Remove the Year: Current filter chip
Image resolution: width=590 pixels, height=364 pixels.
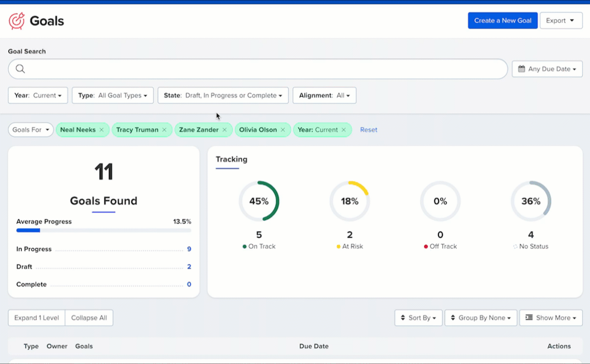(x=344, y=130)
